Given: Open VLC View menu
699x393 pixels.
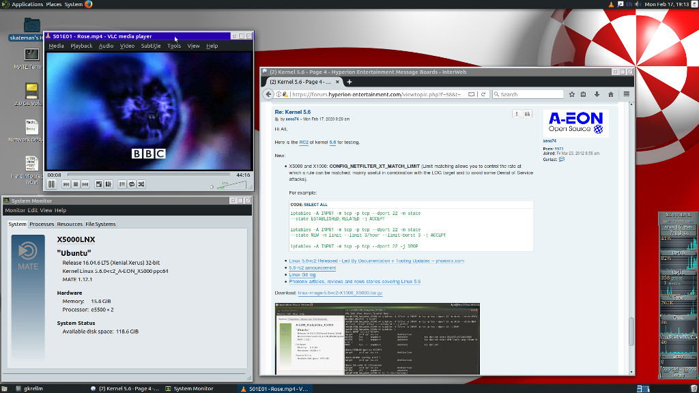Looking at the screenshot, I should coord(193,46).
